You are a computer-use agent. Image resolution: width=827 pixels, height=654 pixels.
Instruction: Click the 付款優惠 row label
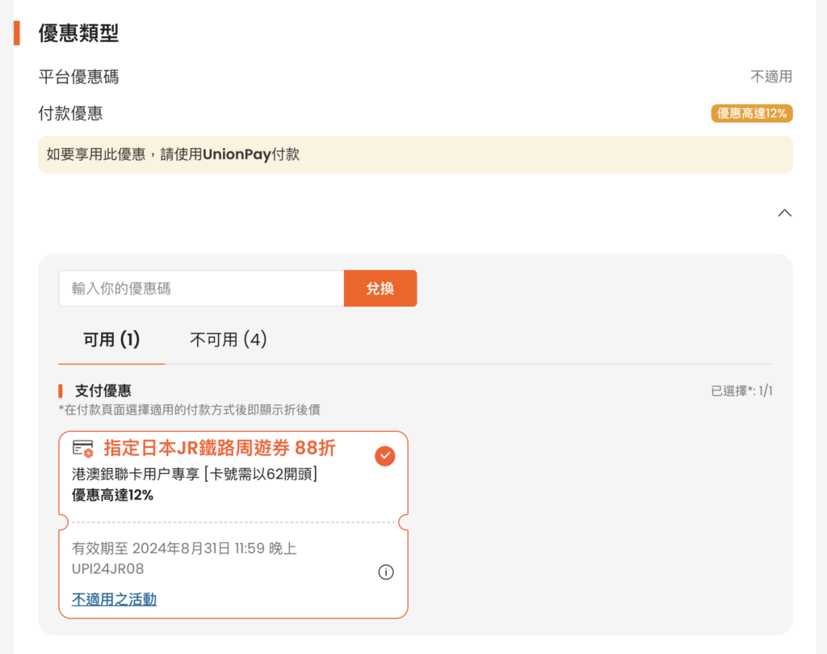70,113
